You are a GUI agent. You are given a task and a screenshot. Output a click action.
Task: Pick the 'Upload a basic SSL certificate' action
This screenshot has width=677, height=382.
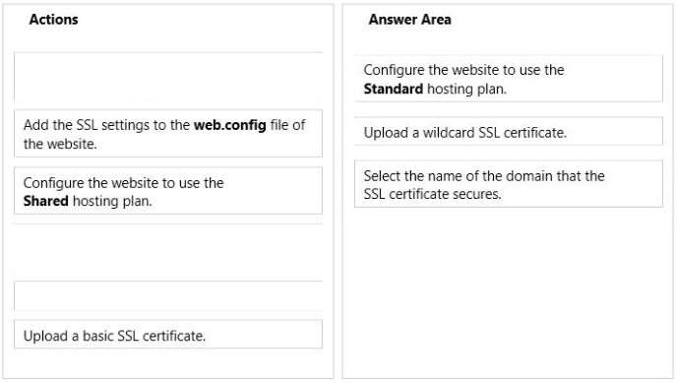coord(168,335)
